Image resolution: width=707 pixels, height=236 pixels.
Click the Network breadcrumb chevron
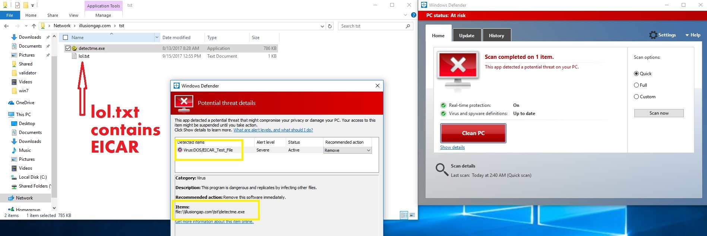[x=75, y=26]
